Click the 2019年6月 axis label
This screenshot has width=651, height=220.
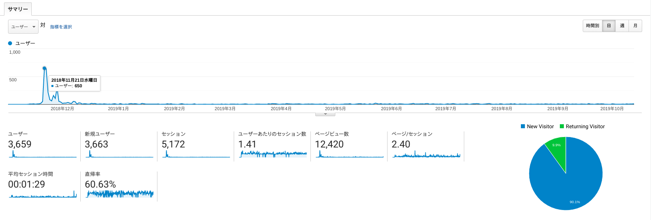(x=392, y=109)
